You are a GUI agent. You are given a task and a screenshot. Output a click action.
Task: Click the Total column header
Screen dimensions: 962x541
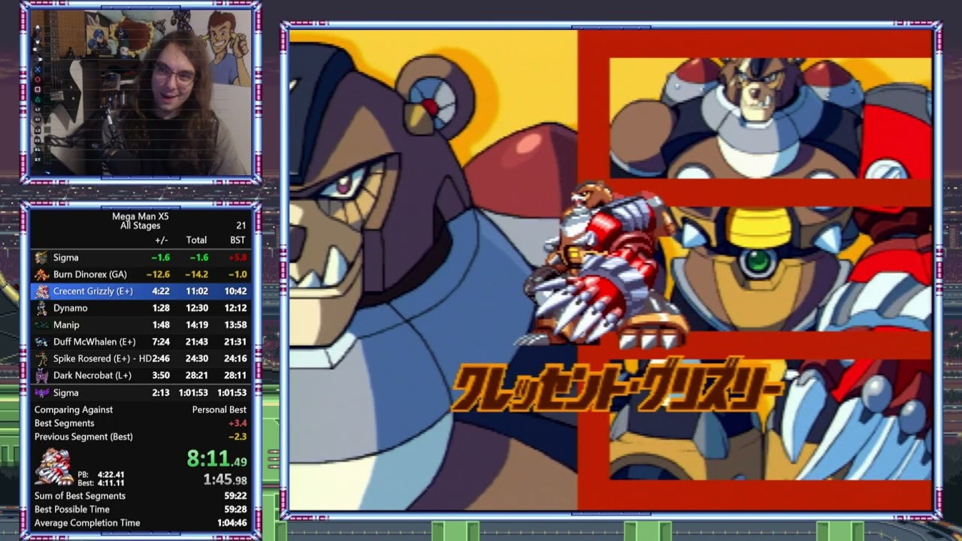(x=196, y=240)
